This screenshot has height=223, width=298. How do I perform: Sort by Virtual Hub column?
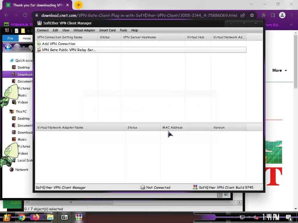pyautogui.click(x=198, y=37)
